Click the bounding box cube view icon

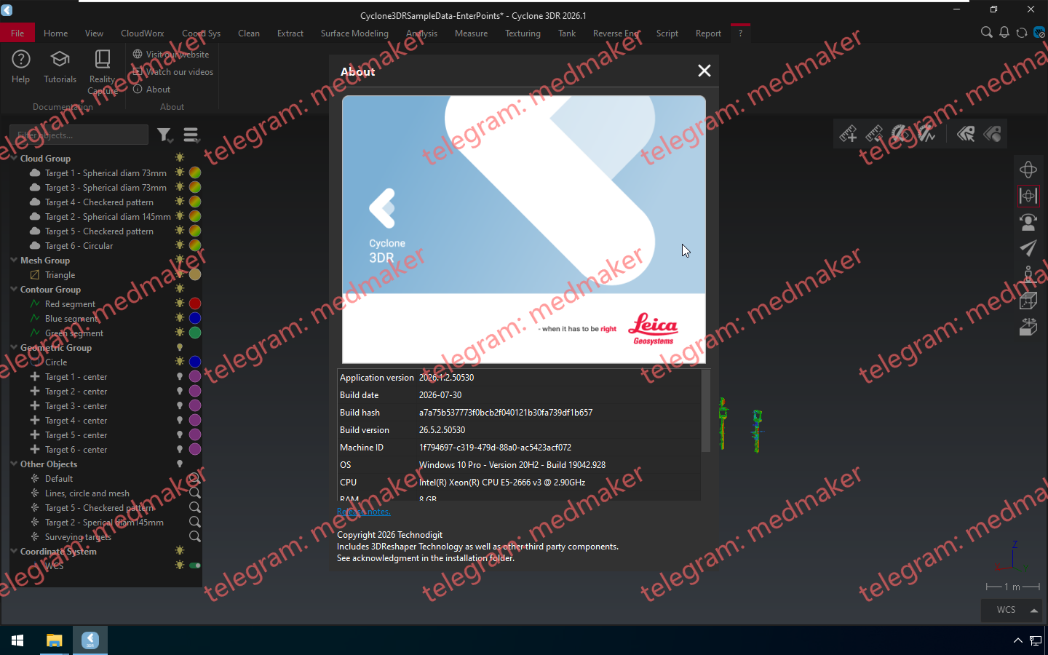[1028, 301]
